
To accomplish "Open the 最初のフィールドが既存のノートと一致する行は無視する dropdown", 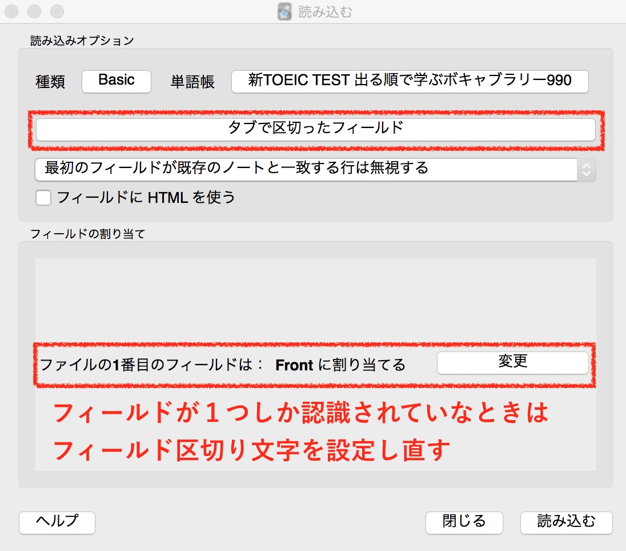I will click(x=315, y=169).
